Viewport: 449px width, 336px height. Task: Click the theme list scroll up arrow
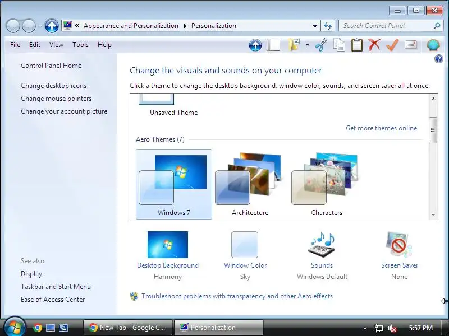pyautogui.click(x=433, y=99)
